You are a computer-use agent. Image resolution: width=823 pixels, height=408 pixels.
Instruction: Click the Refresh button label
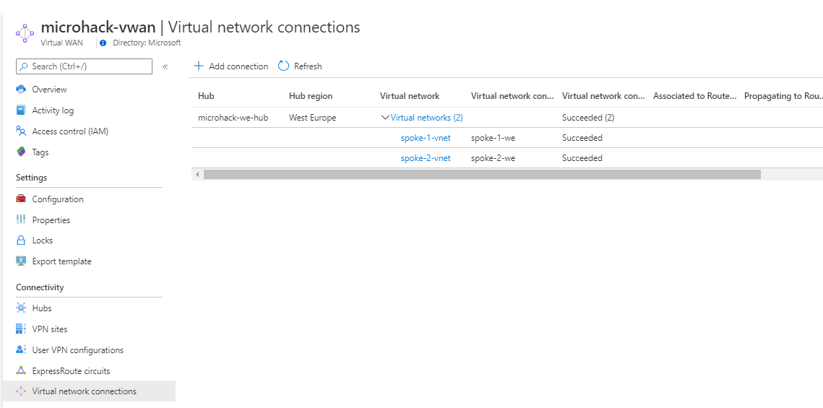click(x=308, y=66)
